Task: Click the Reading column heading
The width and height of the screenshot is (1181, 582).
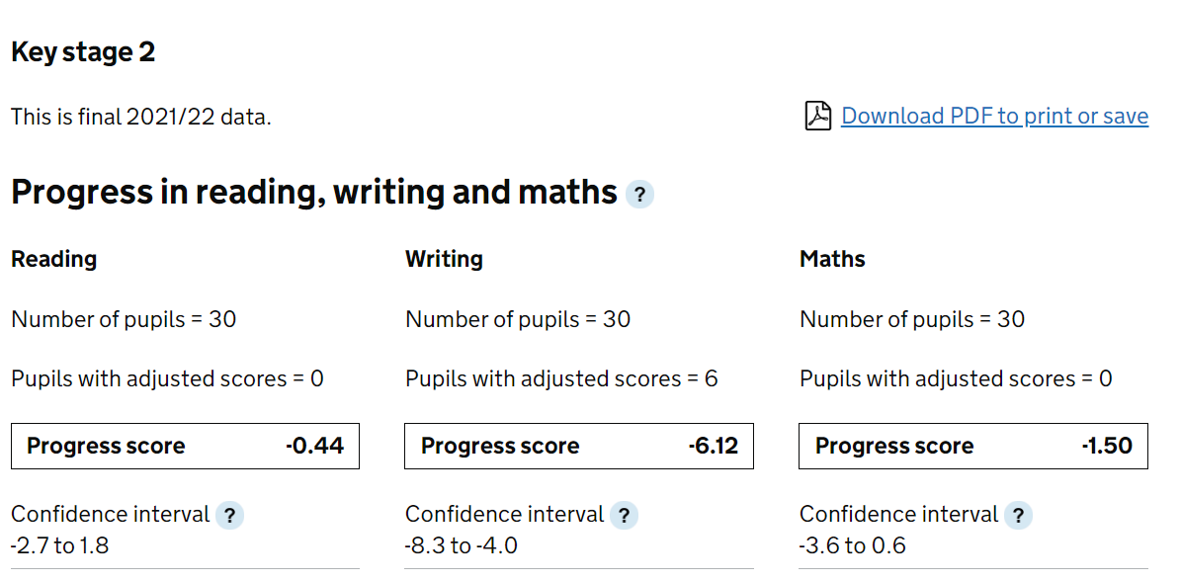Action: [54, 259]
